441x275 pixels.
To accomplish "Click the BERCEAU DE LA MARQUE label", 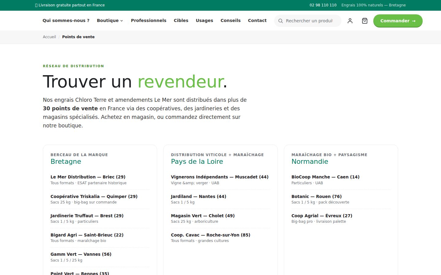I will (x=79, y=155).
